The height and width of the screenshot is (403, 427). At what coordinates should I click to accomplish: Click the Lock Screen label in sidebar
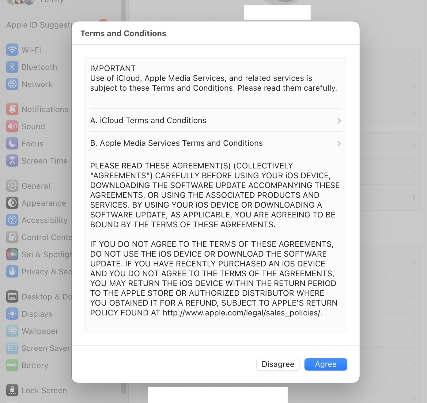tap(44, 390)
